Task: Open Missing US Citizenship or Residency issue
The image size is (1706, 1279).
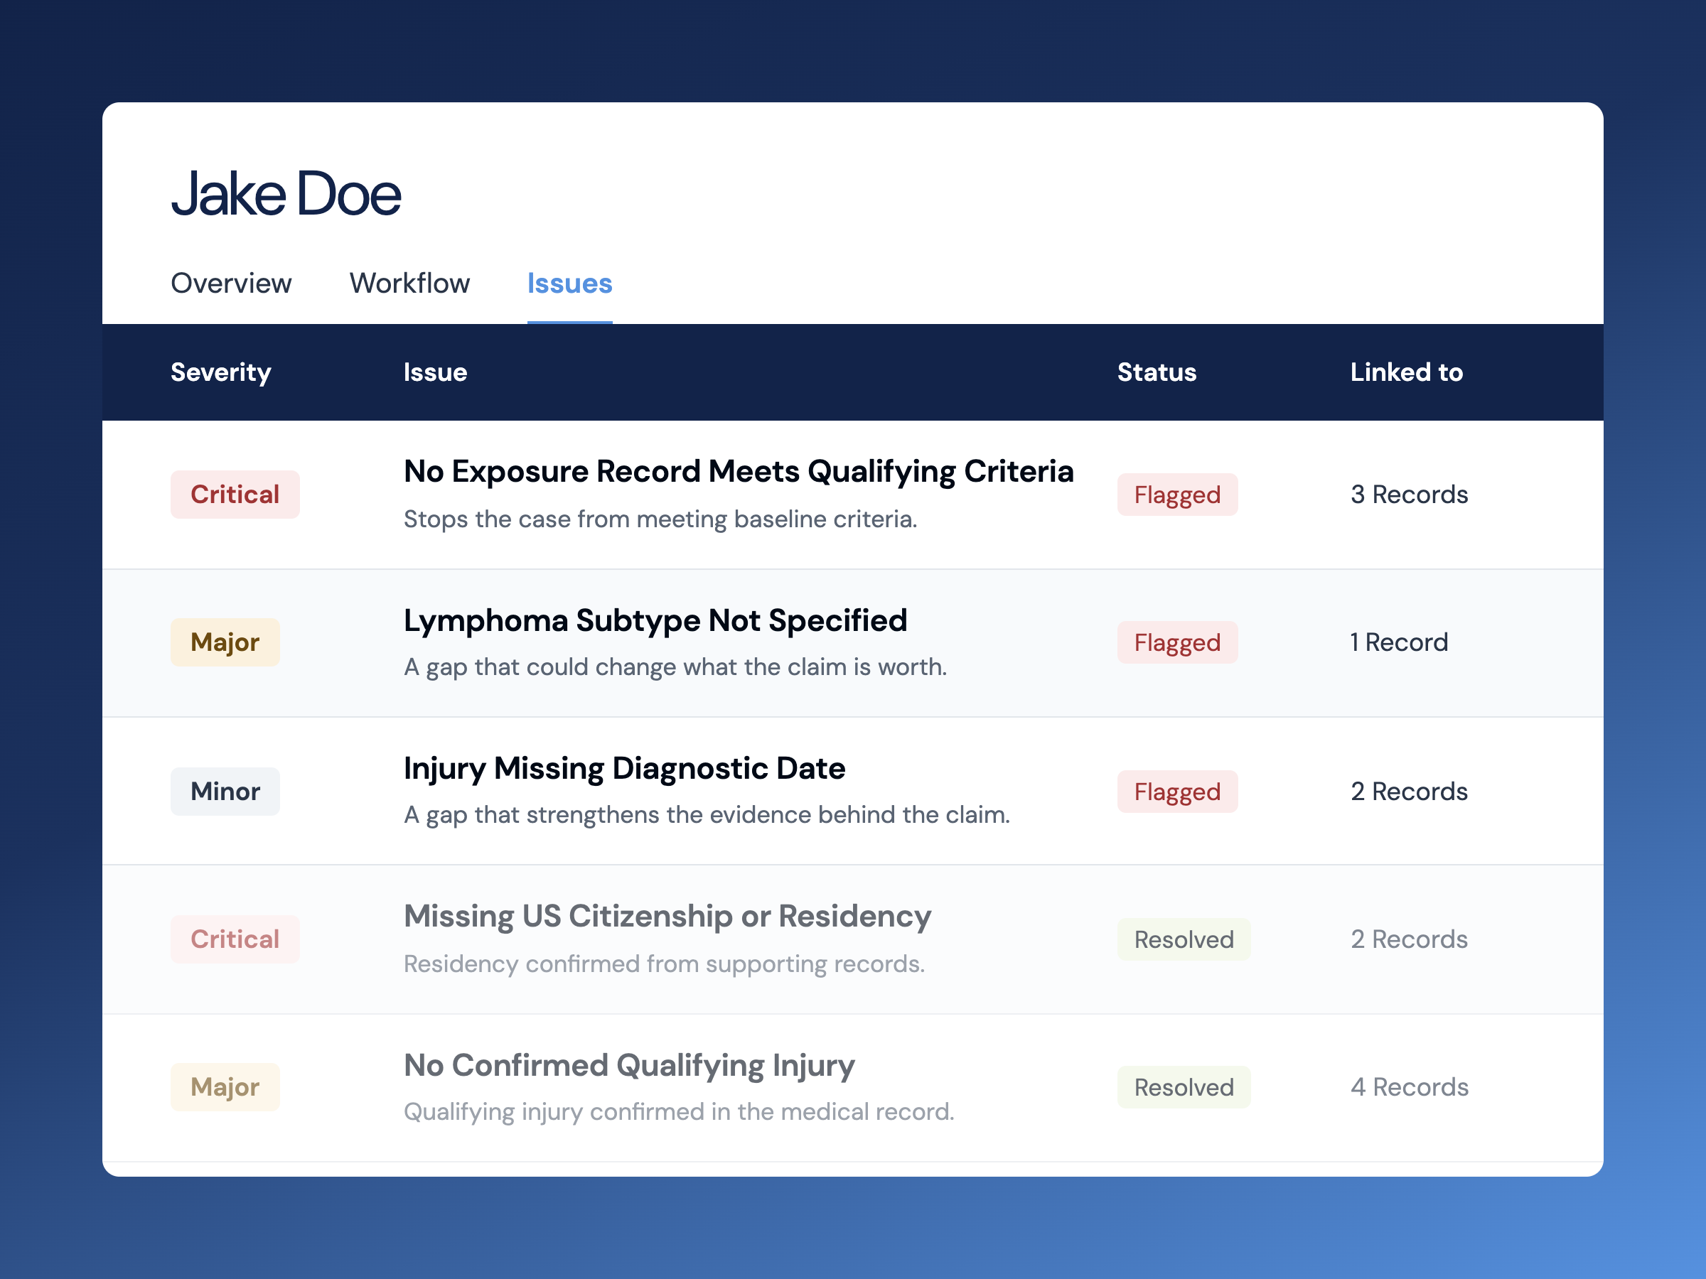Action: (x=667, y=916)
